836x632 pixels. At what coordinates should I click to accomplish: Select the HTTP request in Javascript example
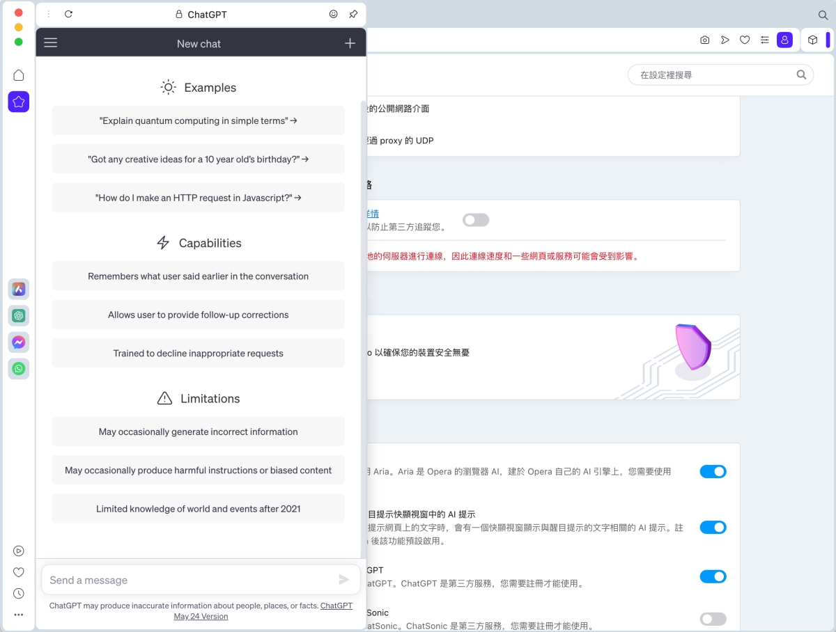click(x=198, y=198)
